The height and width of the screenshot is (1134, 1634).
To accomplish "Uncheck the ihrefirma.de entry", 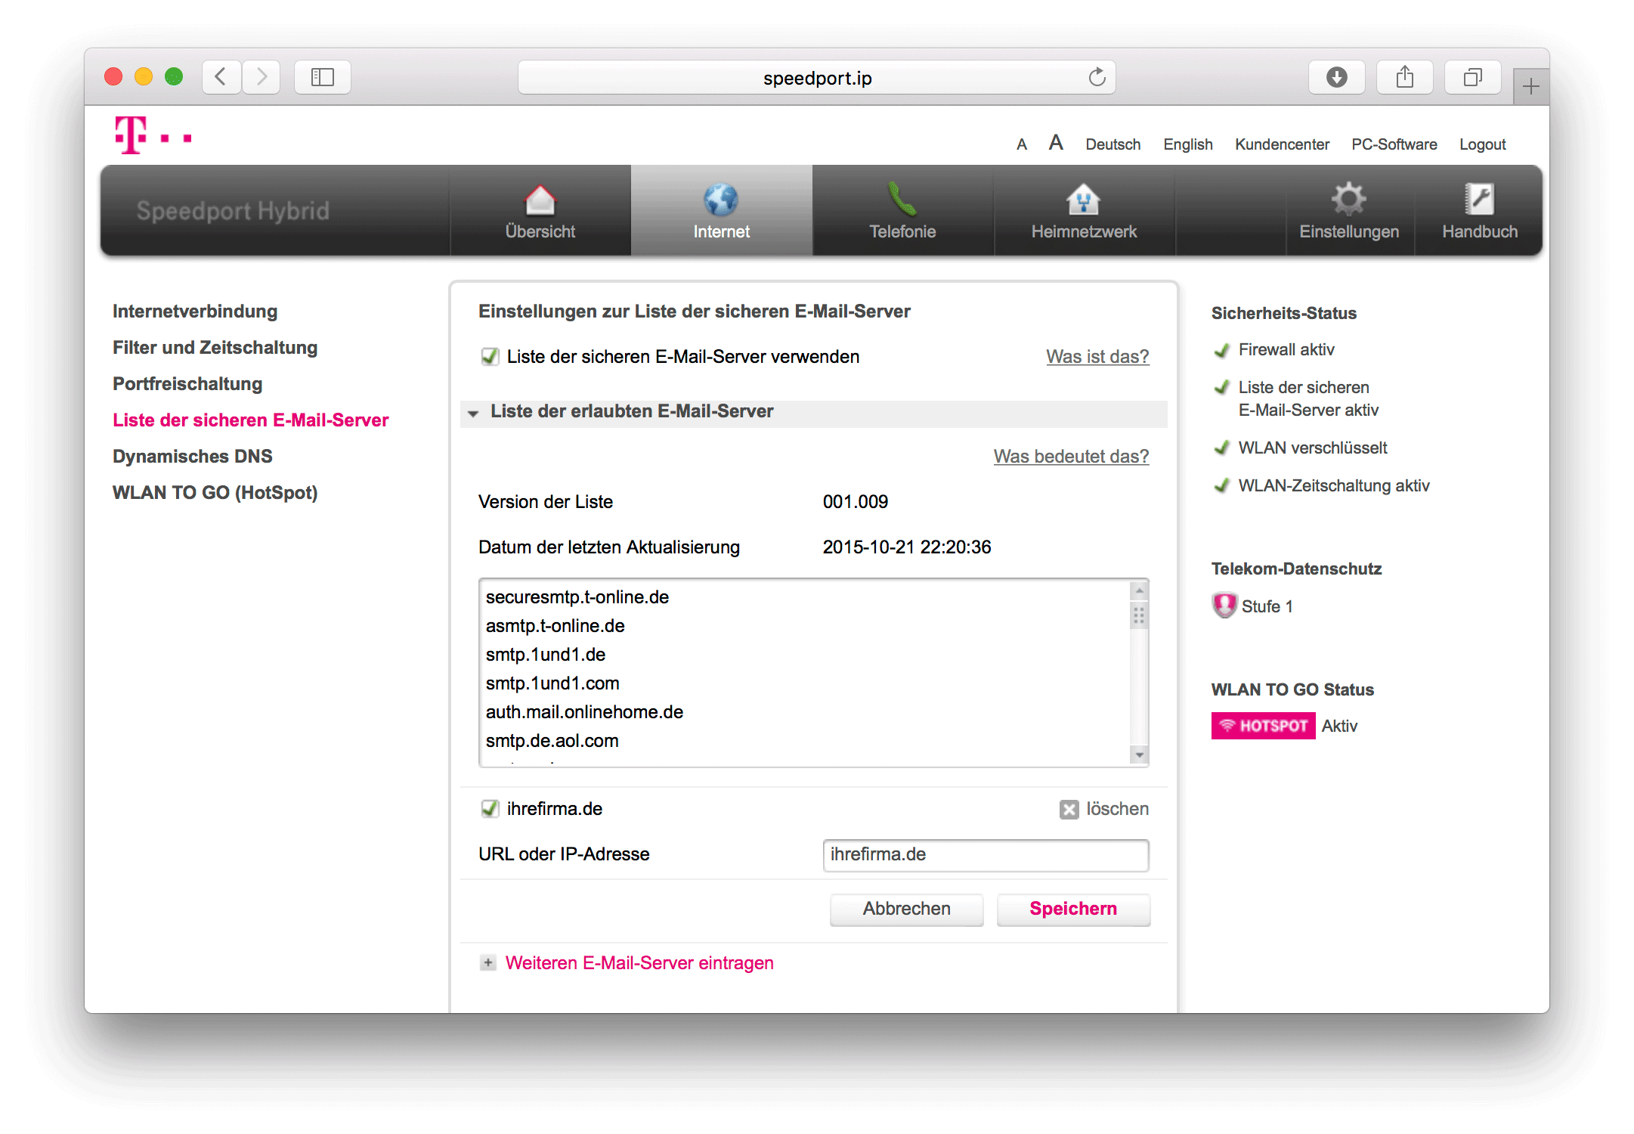I will click(491, 808).
